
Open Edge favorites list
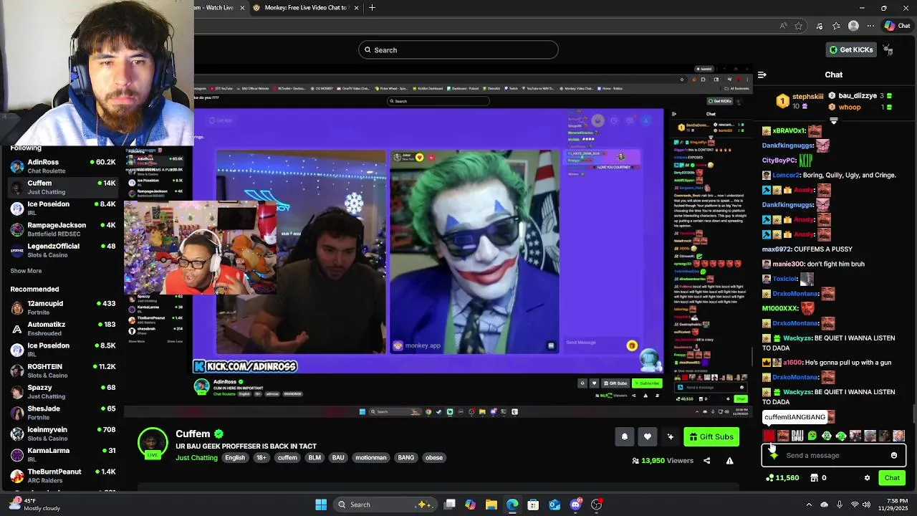[836, 26]
